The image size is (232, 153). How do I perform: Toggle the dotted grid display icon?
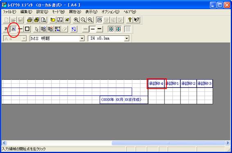128,29
